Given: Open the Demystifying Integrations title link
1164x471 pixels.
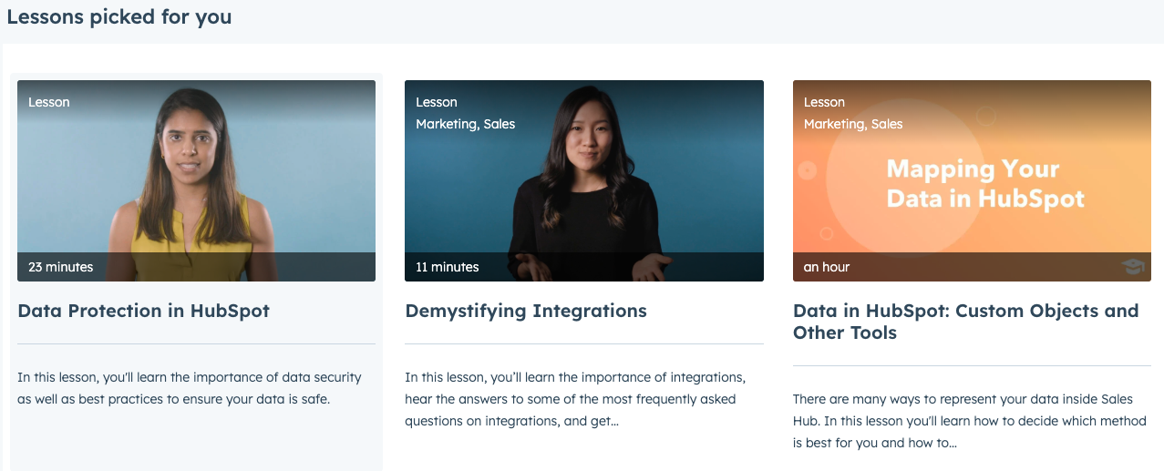Looking at the screenshot, I should (x=526, y=311).
